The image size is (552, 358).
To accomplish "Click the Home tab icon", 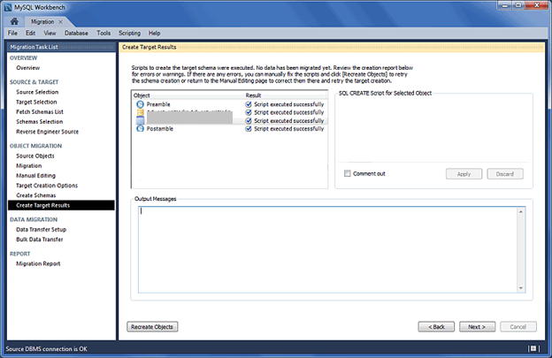I will pos(15,20).
